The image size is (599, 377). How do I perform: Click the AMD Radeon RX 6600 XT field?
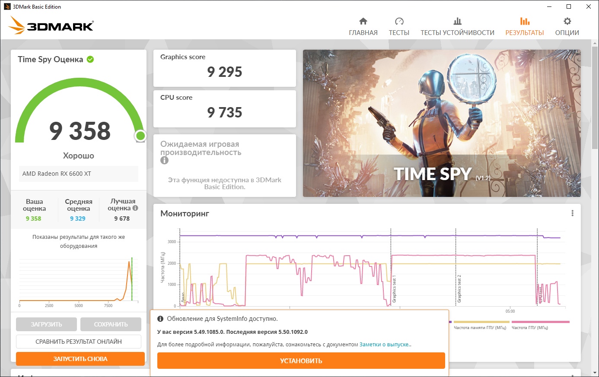(79, 174)
